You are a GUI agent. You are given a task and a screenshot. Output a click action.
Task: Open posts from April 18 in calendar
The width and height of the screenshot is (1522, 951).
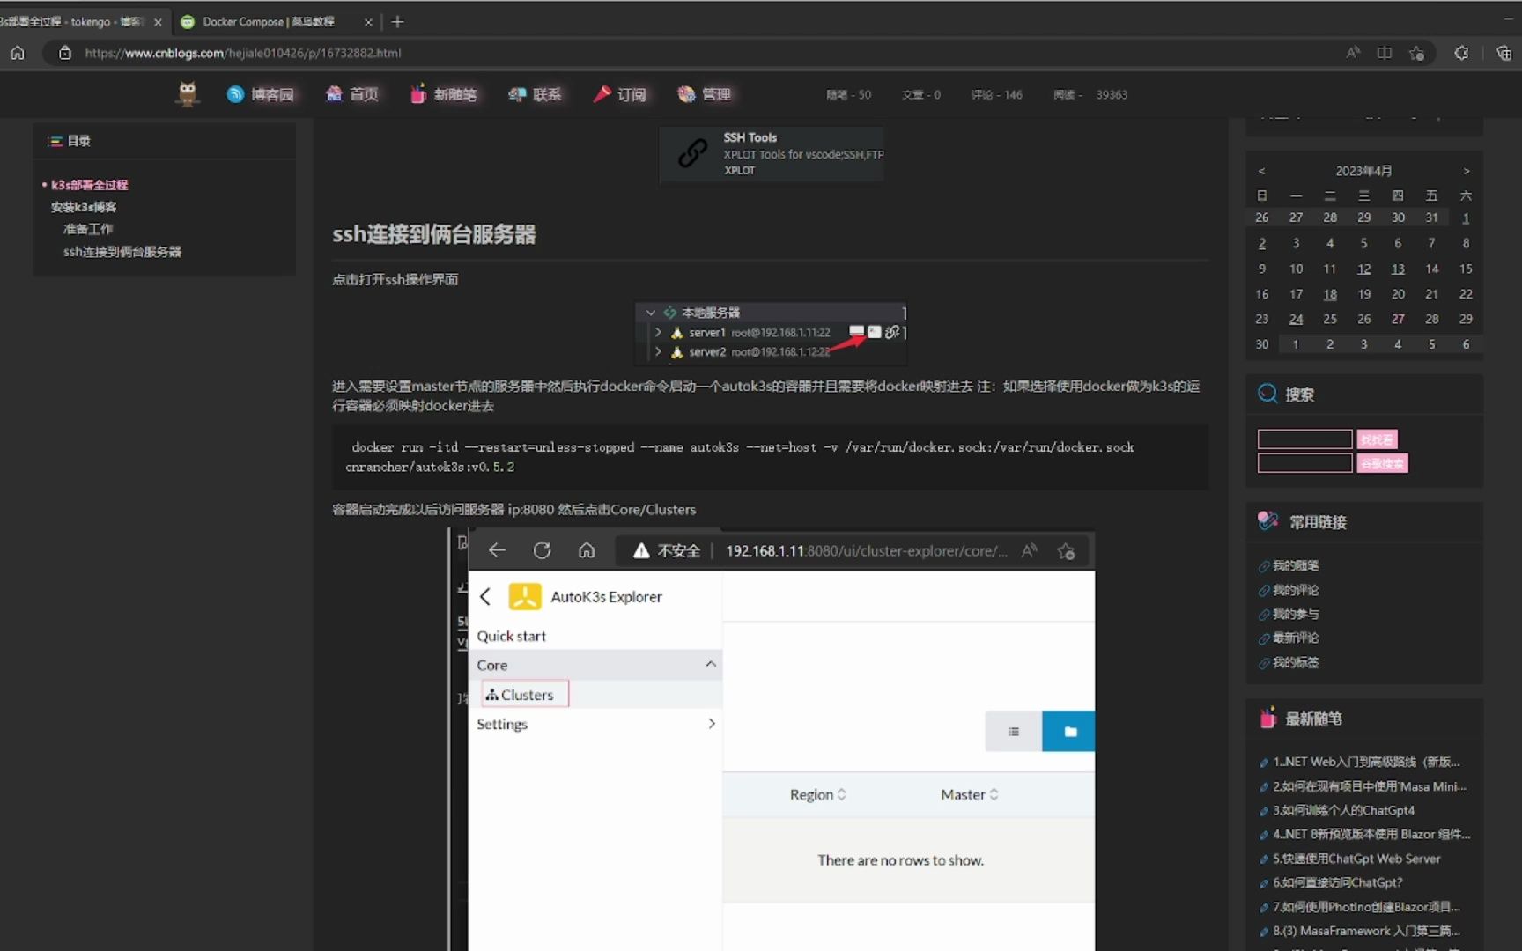(1330, 294)
